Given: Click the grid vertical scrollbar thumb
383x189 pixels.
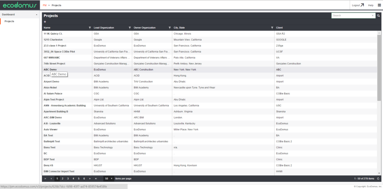Looking at the screenshot, I should click(x=379, y=68).
